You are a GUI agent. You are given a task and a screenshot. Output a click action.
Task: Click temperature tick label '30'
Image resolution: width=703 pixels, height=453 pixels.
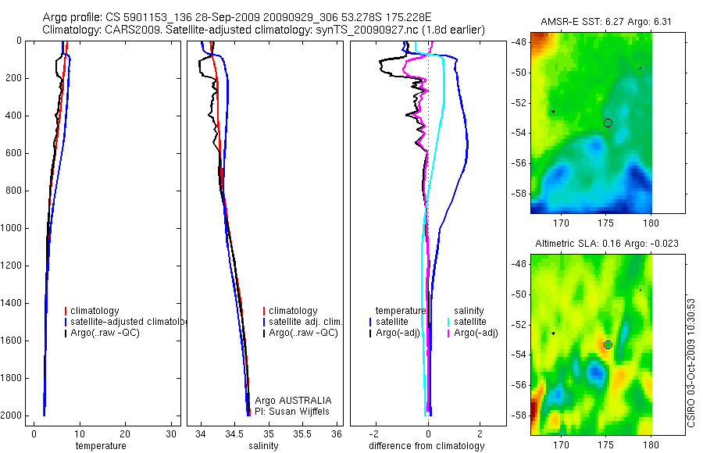(171, 434)
